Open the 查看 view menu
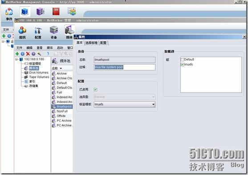Viewport: 248px width, 175px height. [x=39, y=48]
